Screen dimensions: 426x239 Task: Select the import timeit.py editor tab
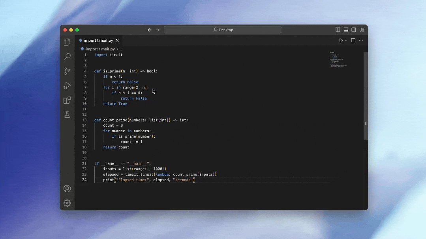(x=98, y=41)
